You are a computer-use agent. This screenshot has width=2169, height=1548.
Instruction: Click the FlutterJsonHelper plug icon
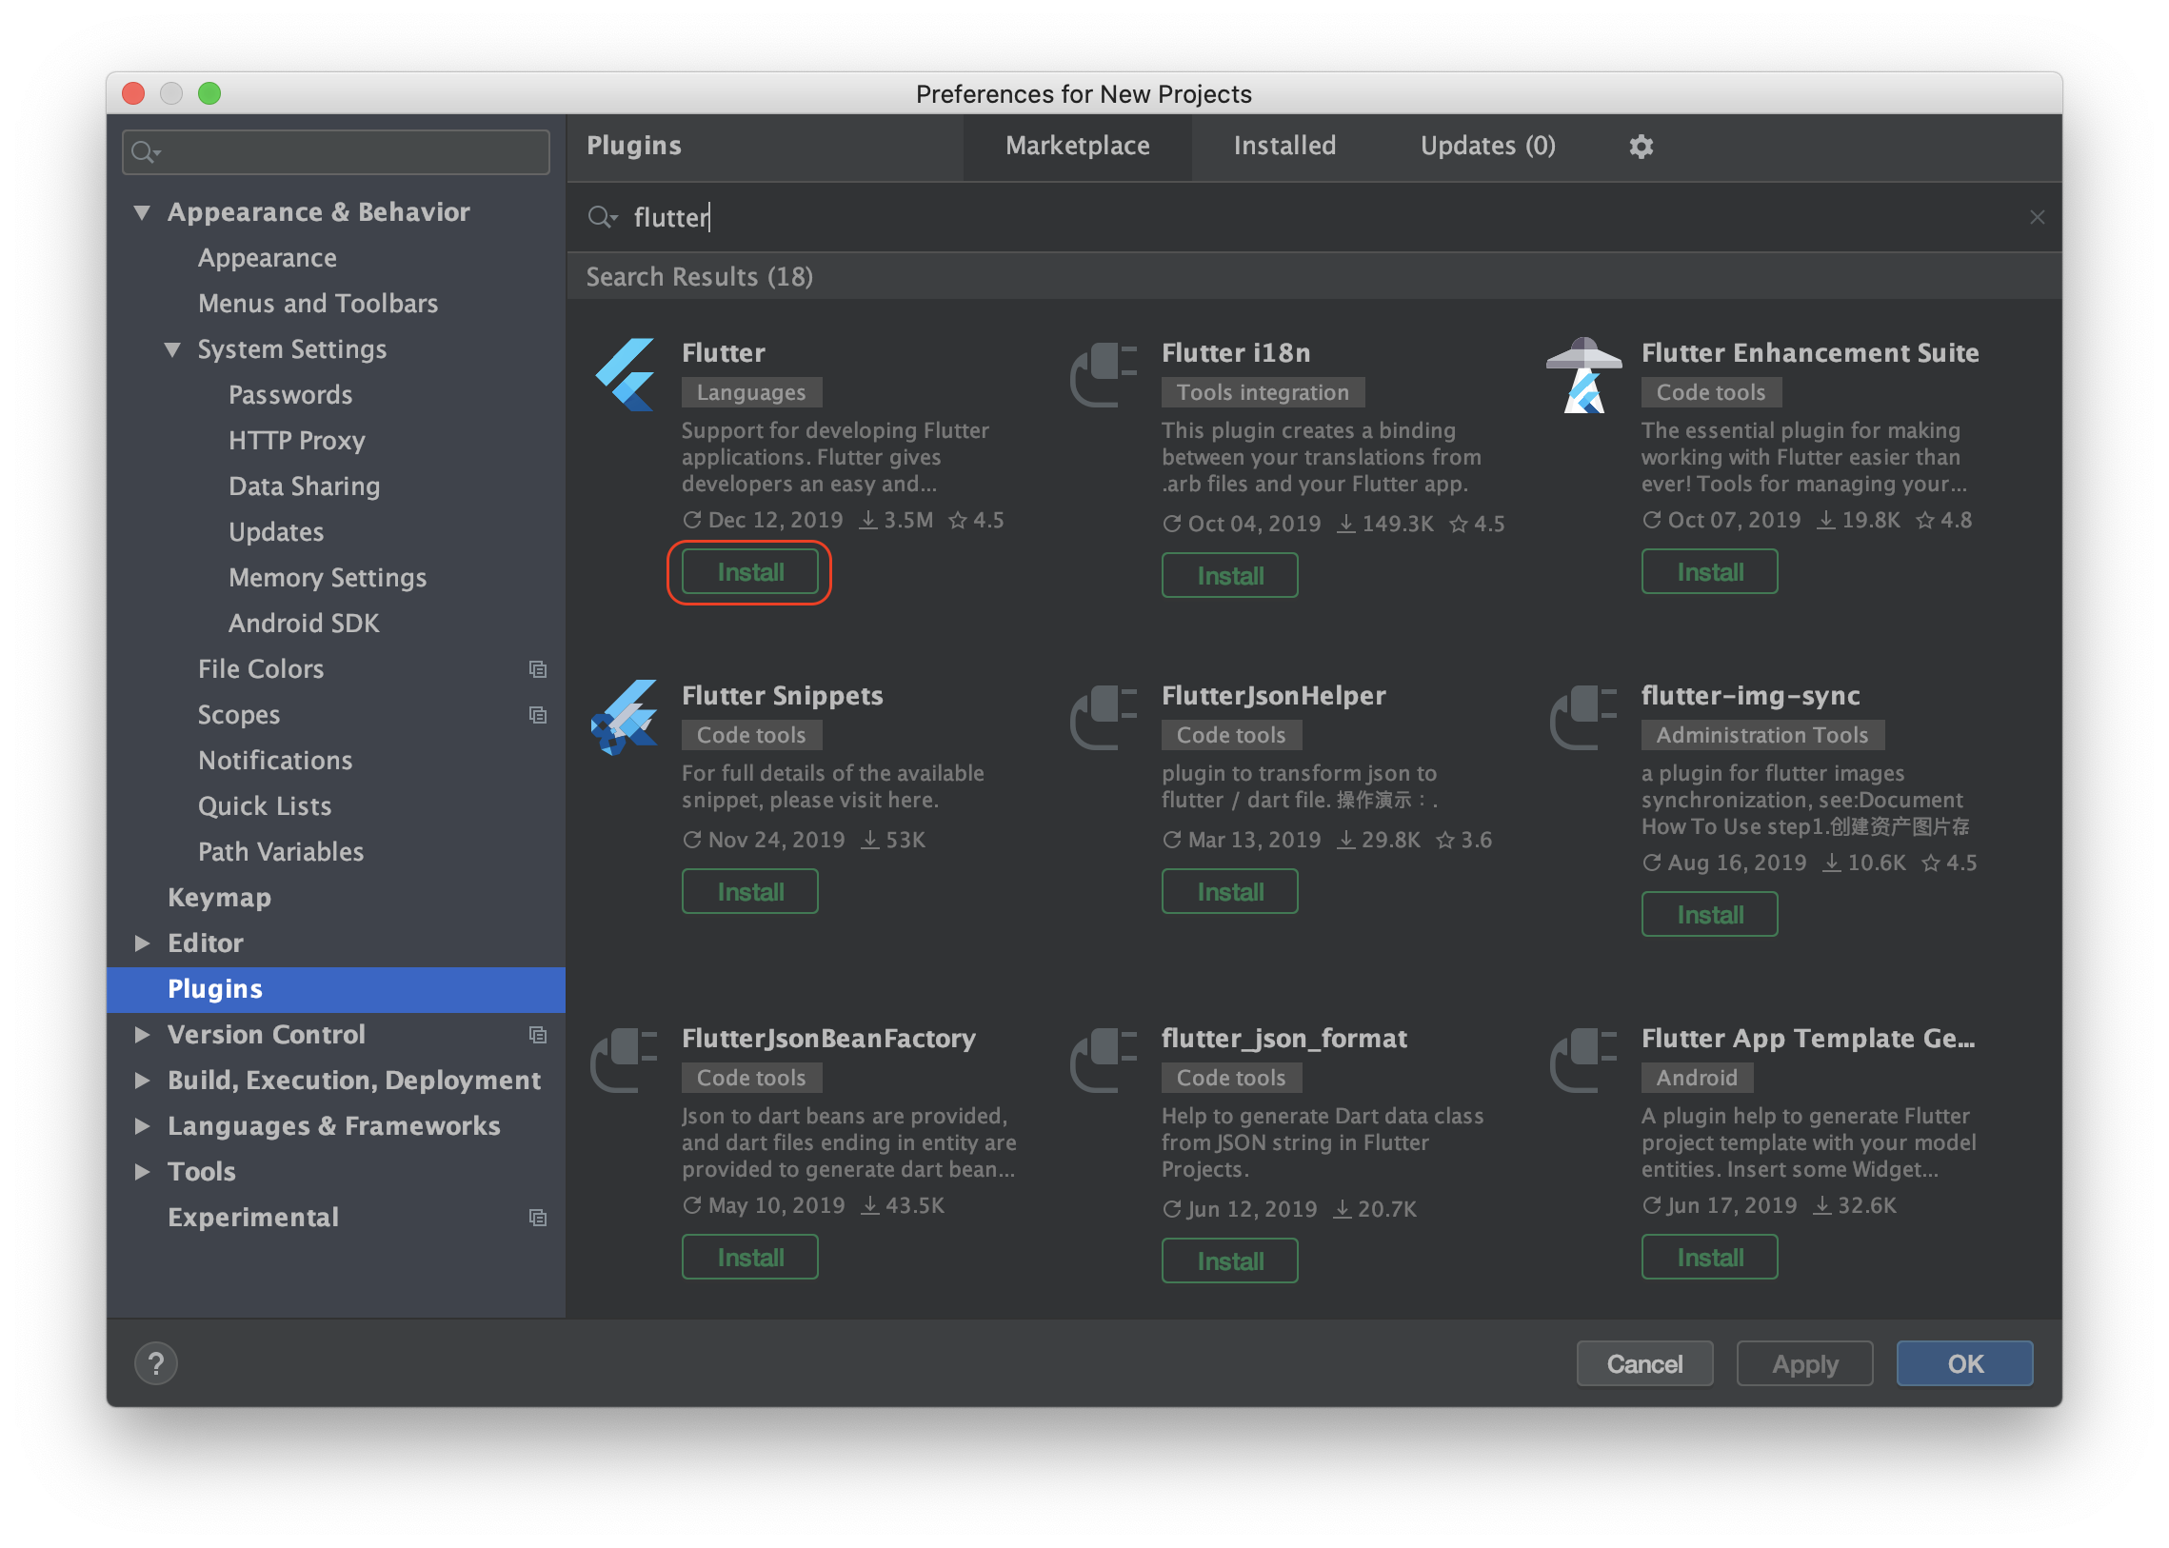[1104, 717]
